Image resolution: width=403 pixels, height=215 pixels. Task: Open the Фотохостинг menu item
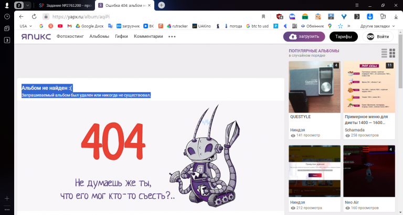(70, 36)
